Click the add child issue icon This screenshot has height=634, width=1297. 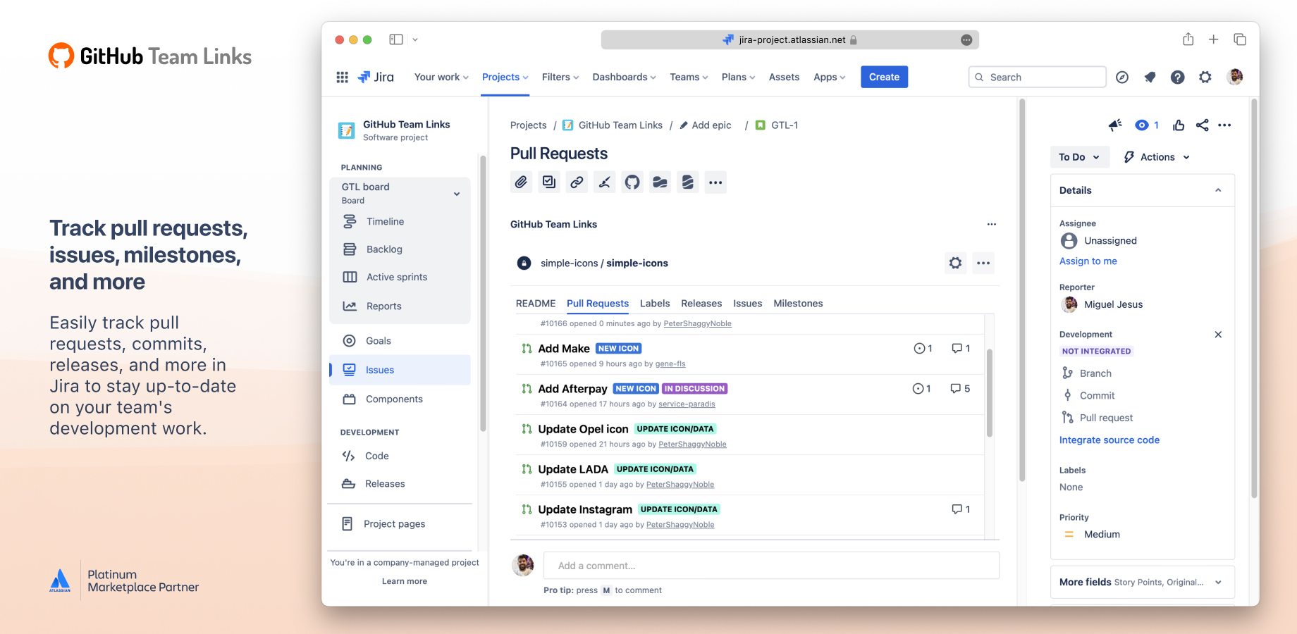click(549, 182)
